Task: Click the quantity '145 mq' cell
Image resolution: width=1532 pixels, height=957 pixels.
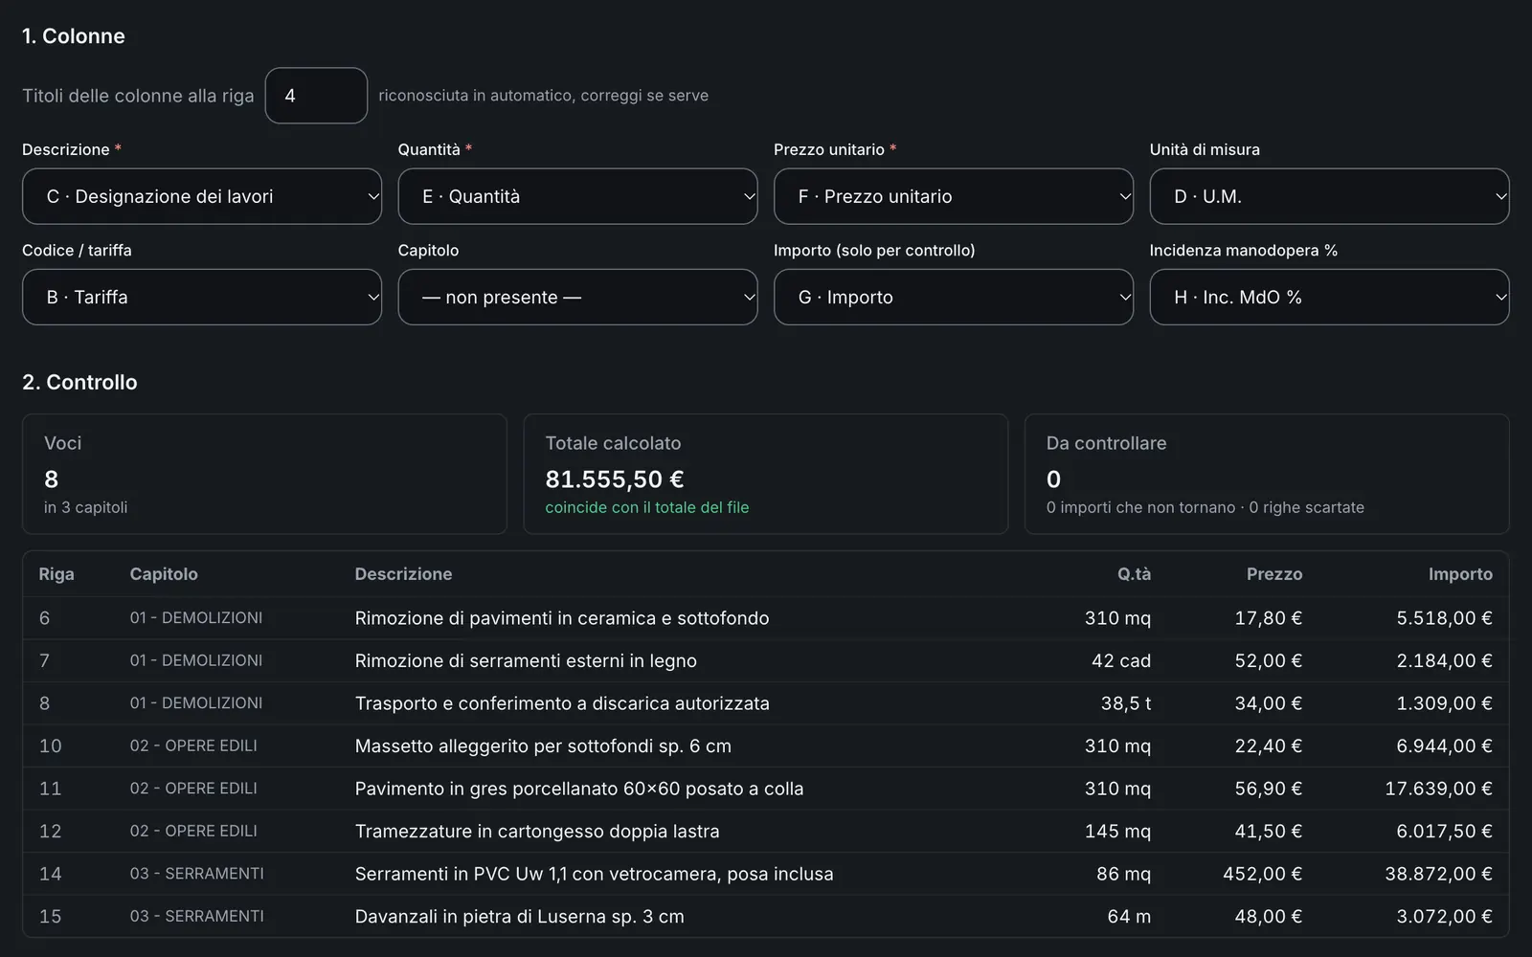Action: pos(1117,831)
